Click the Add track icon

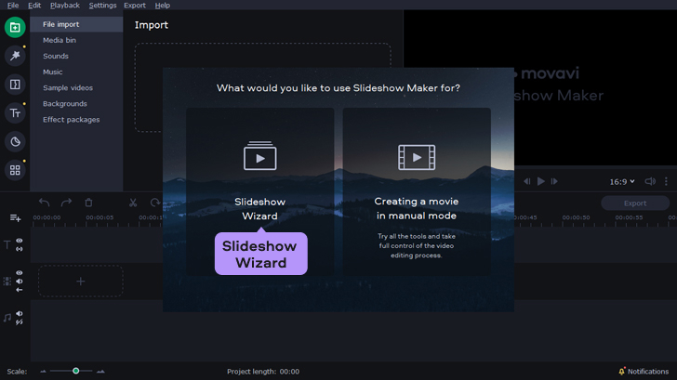(x=15, y=217)
